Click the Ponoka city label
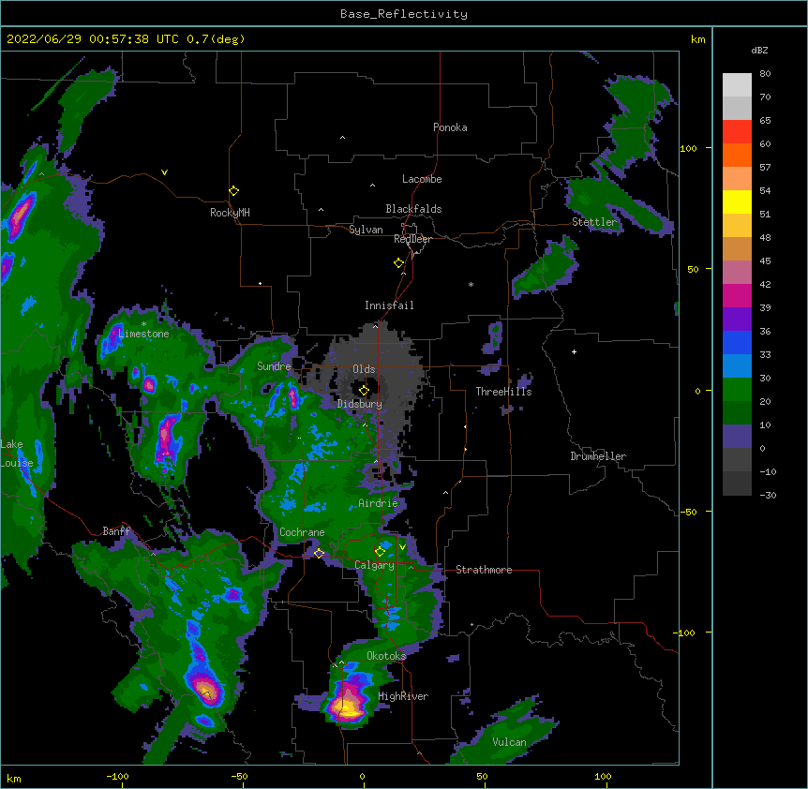 point(450,127)
